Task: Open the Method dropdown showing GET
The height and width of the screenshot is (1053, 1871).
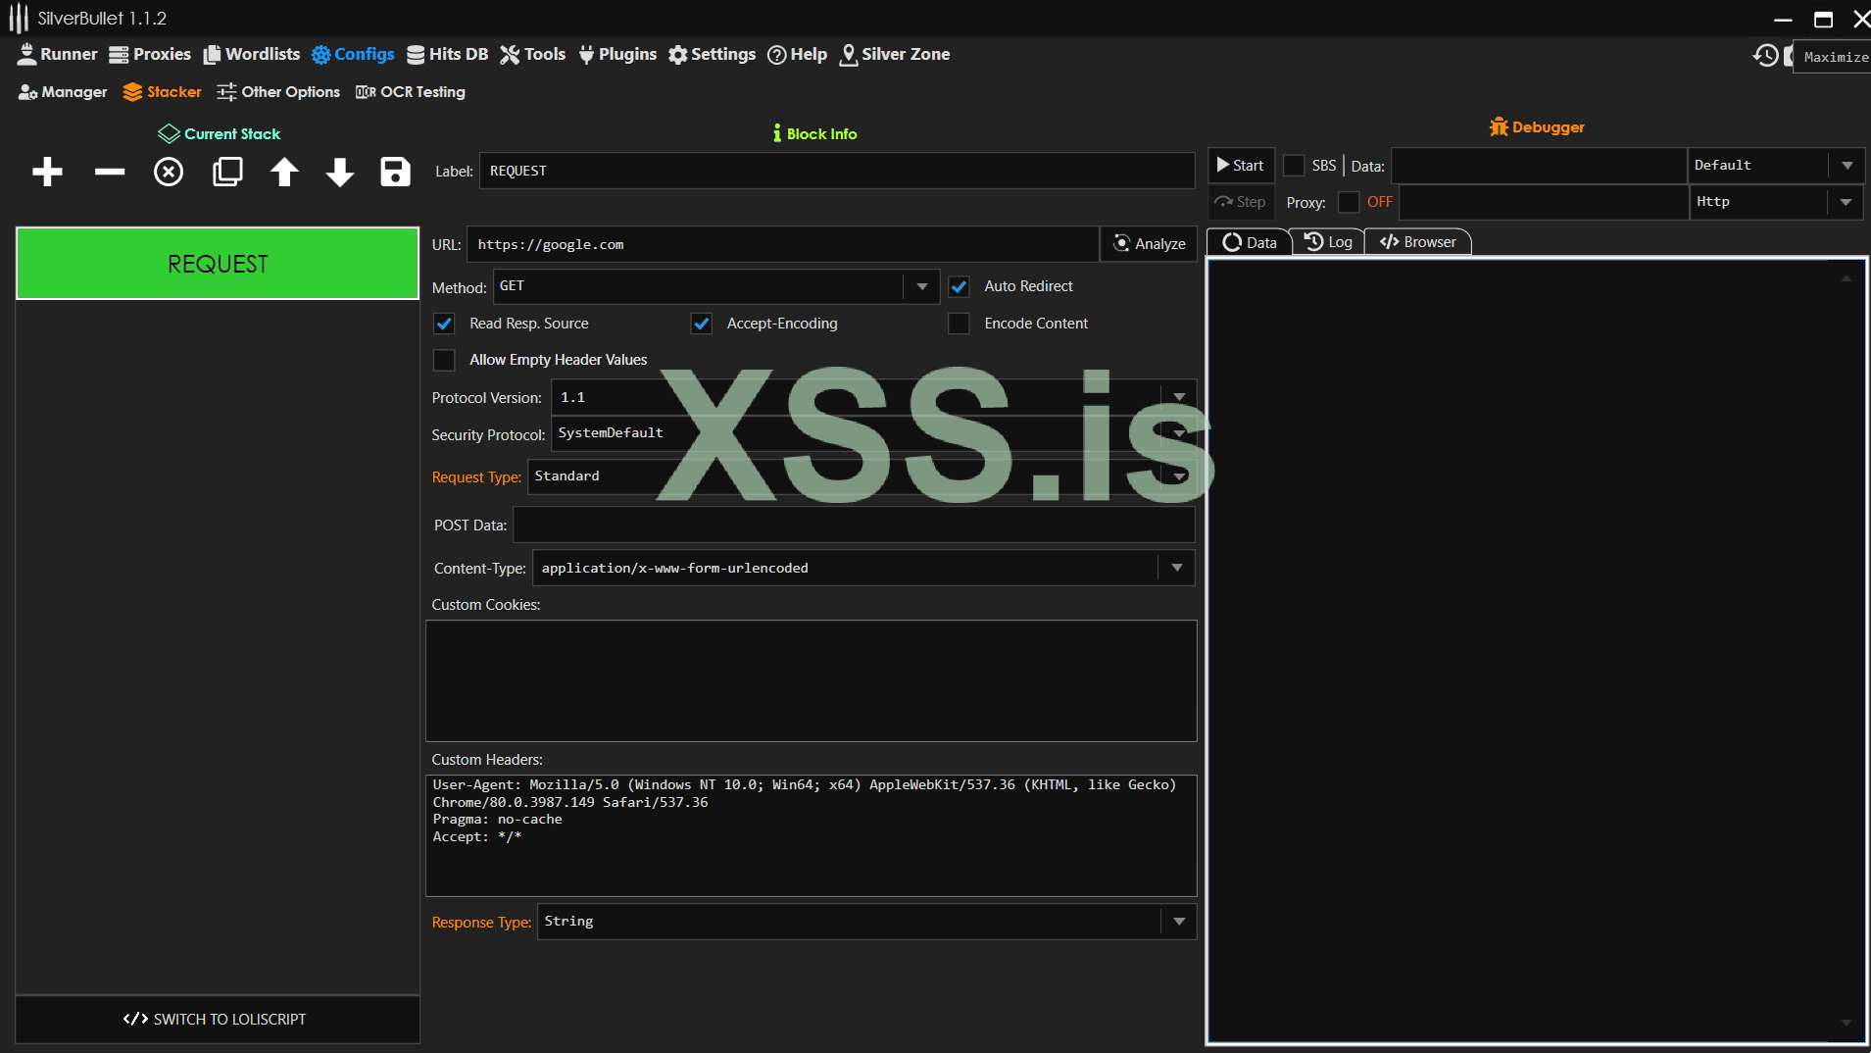Action: [921, 286]
